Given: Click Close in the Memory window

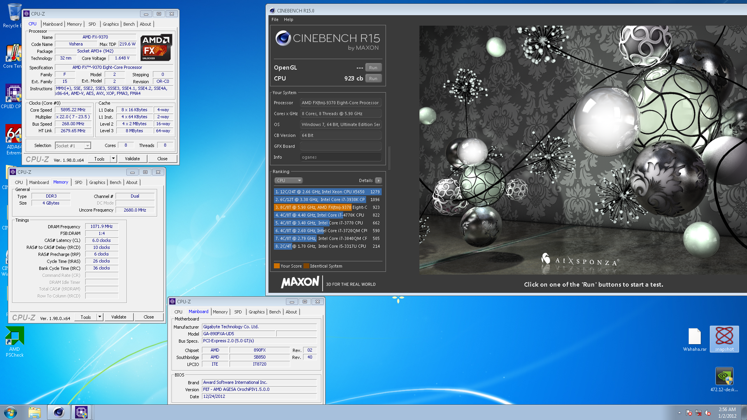Looking at the screenshot, I should coord(149,317).
